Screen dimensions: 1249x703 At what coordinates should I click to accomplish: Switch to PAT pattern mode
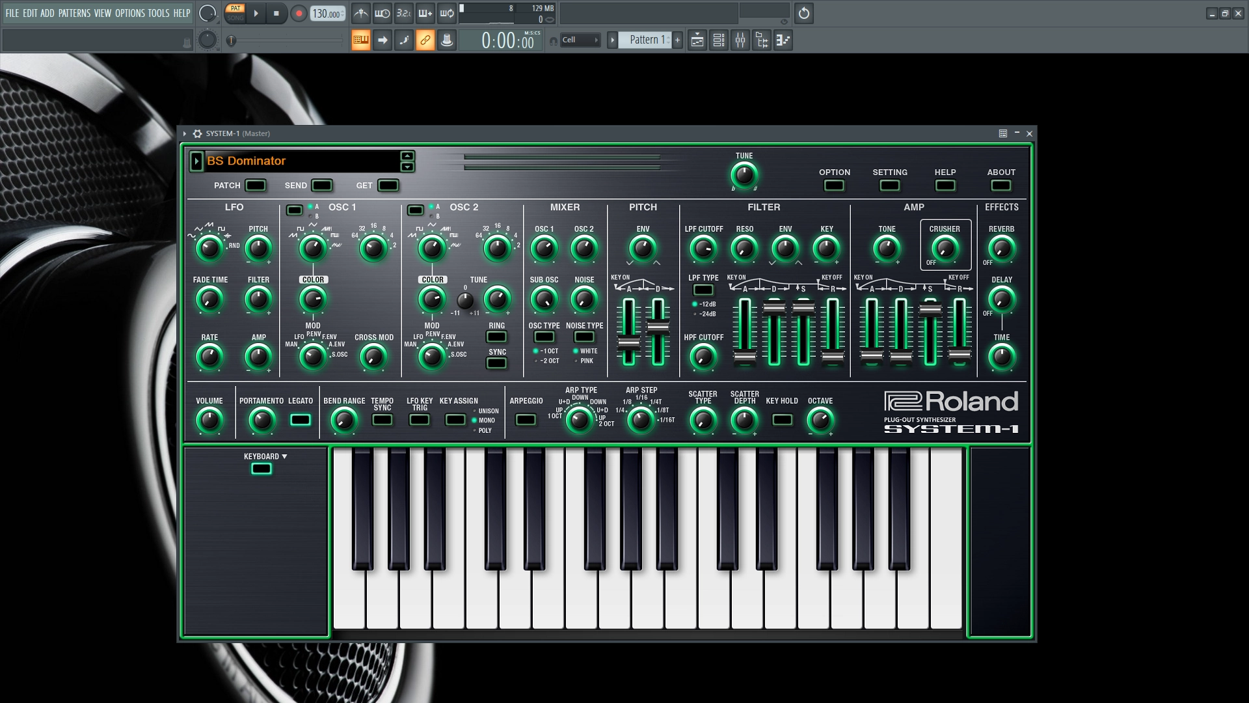coord(235,8)
